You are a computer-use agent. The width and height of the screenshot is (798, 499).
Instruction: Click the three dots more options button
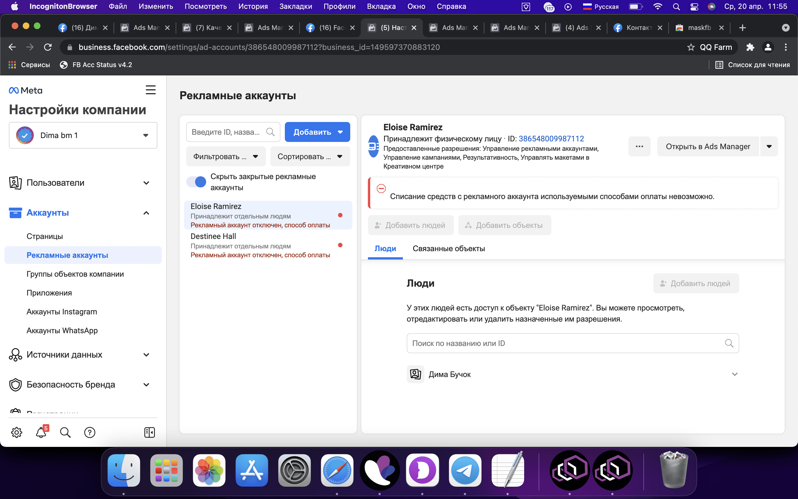pyautogui.click(x=640, y=146)
